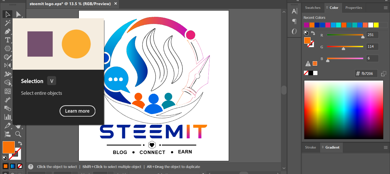
Task: Pick the white recent color swatch
Action: pyautogui.click(x=371, y=25)
